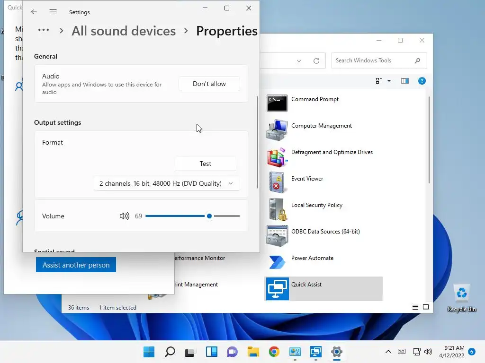Click Assist another person button
This screenshot has width=485, height=363.
click(x=76, y=265)
